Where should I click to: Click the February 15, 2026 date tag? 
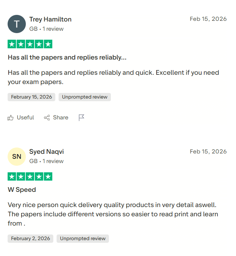(31, 97)
